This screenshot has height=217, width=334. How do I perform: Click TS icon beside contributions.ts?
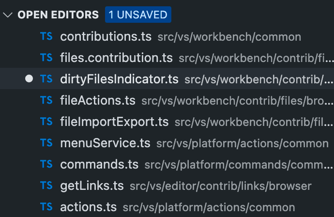point(46,37)
